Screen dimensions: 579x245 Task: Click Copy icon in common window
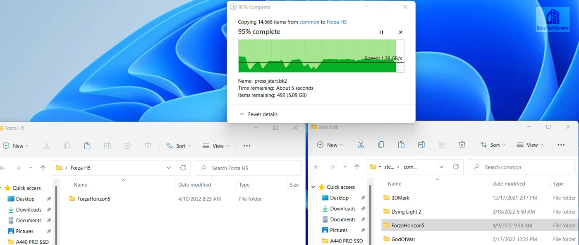(381, 145)
